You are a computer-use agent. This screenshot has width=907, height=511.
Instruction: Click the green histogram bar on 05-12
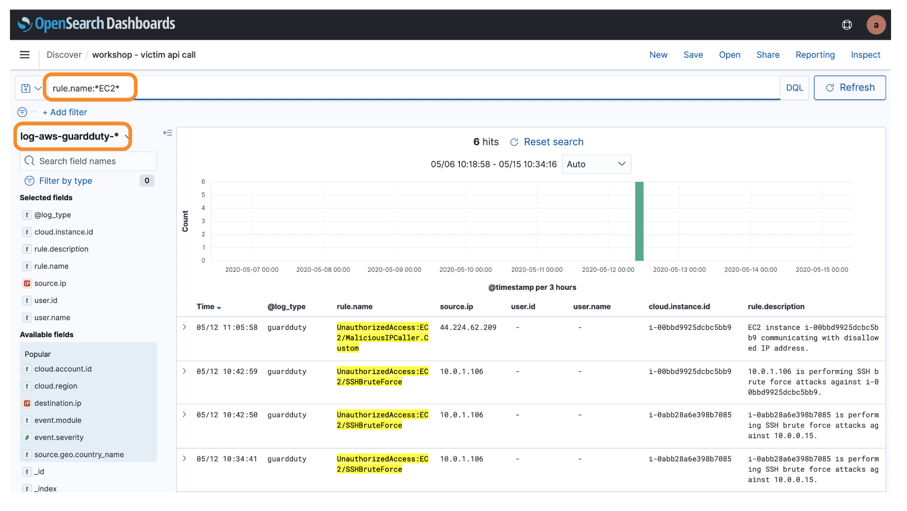(639, 221)
